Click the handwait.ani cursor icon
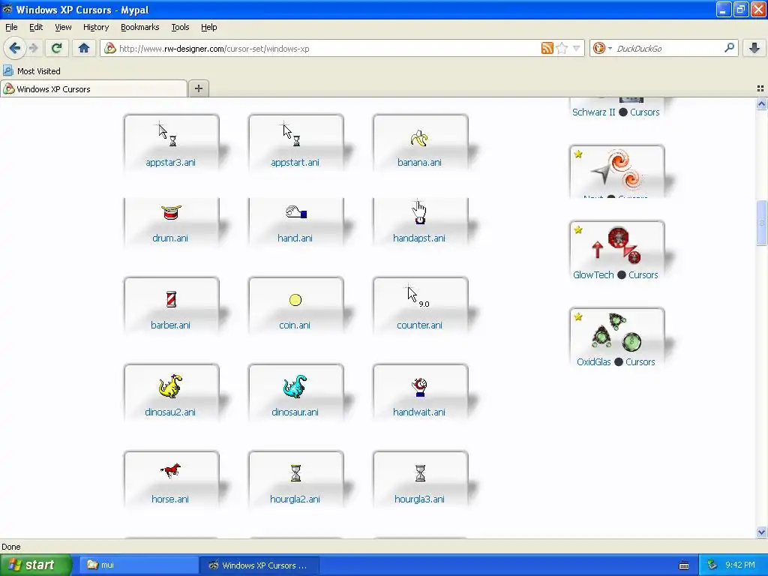This screenshot has height=576, width=768. (419, 387)
